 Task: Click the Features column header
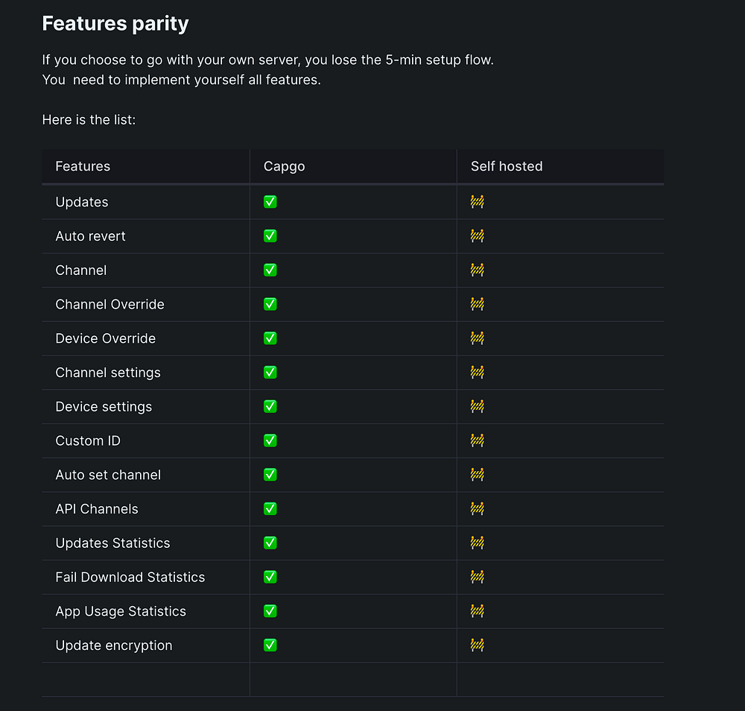coord(83,166)
